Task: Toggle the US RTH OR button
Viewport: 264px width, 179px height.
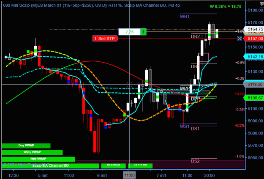Action: click(140, 166)
